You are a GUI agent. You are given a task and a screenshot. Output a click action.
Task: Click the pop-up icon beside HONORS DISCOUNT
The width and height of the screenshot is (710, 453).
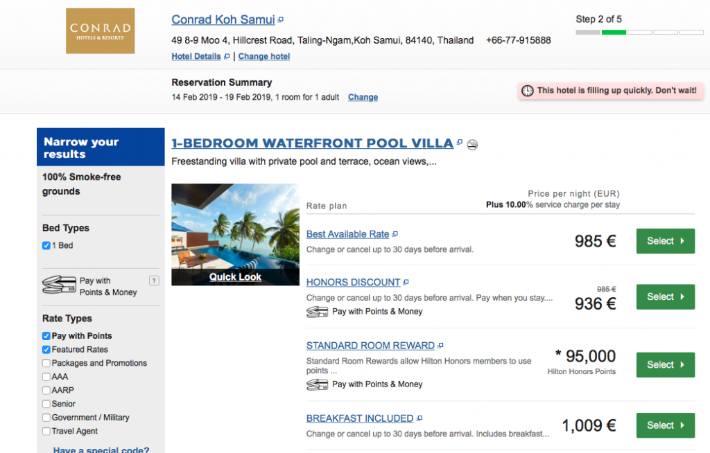click(406, 283)
